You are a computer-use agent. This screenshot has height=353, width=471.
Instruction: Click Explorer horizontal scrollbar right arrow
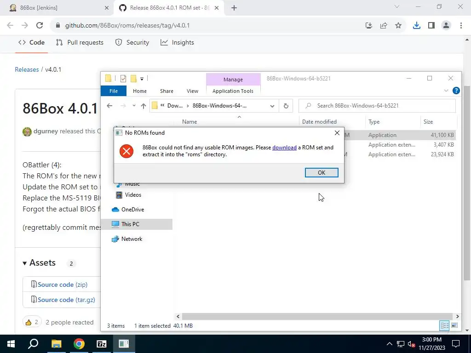coord(457,316)
